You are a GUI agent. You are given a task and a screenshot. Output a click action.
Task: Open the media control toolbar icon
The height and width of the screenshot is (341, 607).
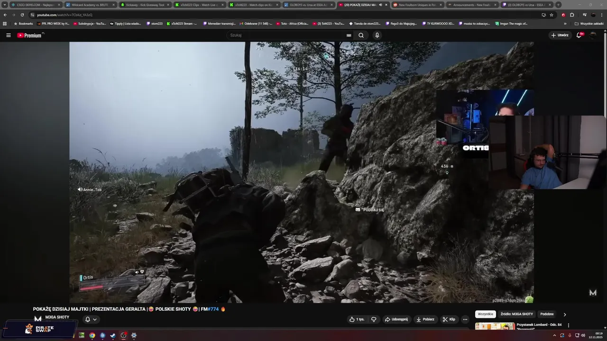point(584,15)
